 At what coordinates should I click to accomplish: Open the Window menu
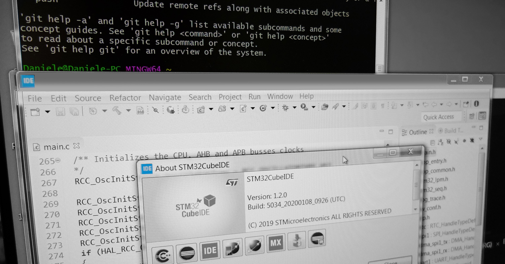click(280, 97)
